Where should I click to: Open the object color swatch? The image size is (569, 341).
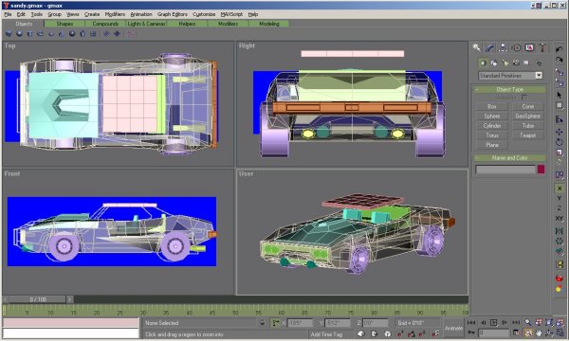click(541, 170)
